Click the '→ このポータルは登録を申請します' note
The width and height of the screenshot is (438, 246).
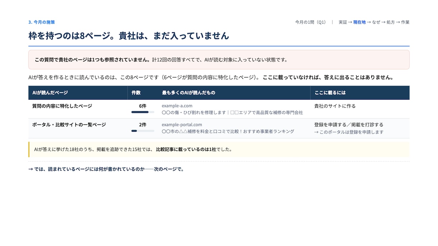(x=349, y=132)
